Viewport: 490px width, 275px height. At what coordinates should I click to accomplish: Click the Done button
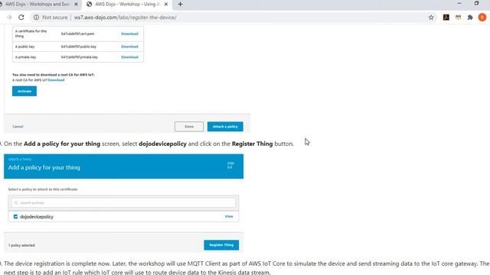[189, 127]
